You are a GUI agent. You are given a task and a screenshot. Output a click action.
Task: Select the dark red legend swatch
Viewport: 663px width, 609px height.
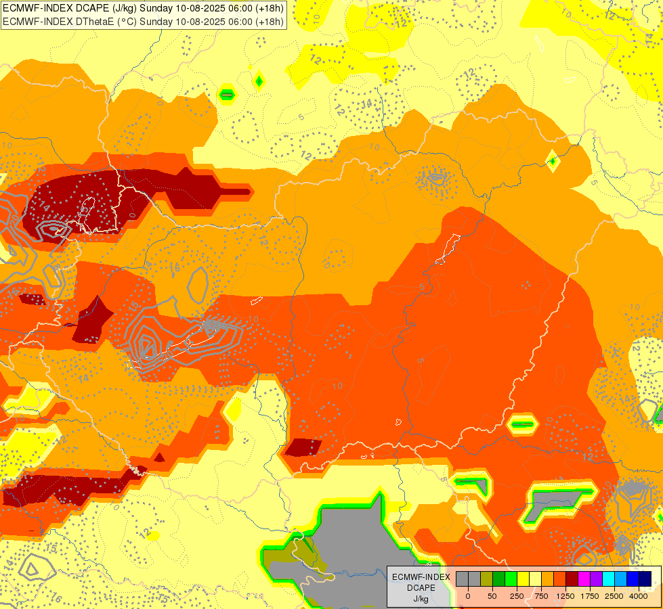572,579
